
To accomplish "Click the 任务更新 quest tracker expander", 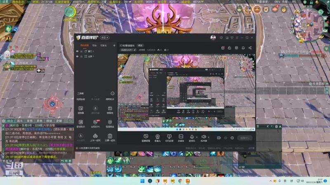I will click(327, 84).
